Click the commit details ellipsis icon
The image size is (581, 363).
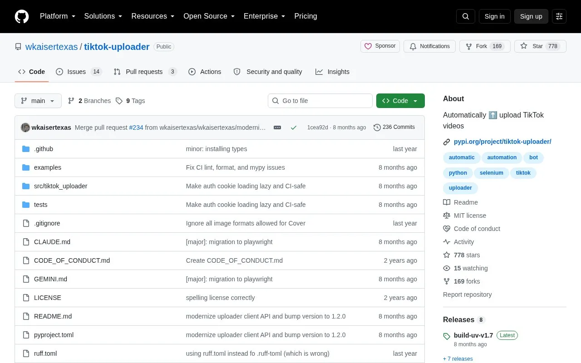pyautogui.click(x=277, y=128)
